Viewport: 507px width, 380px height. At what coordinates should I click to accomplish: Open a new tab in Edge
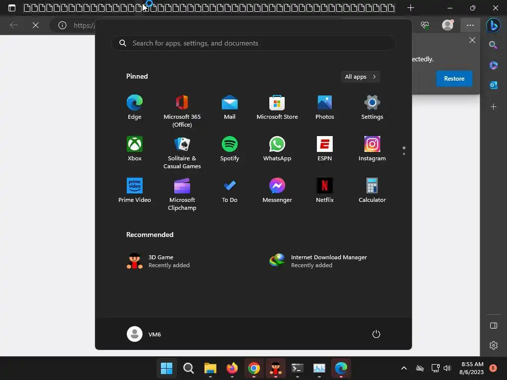(410, 8)
